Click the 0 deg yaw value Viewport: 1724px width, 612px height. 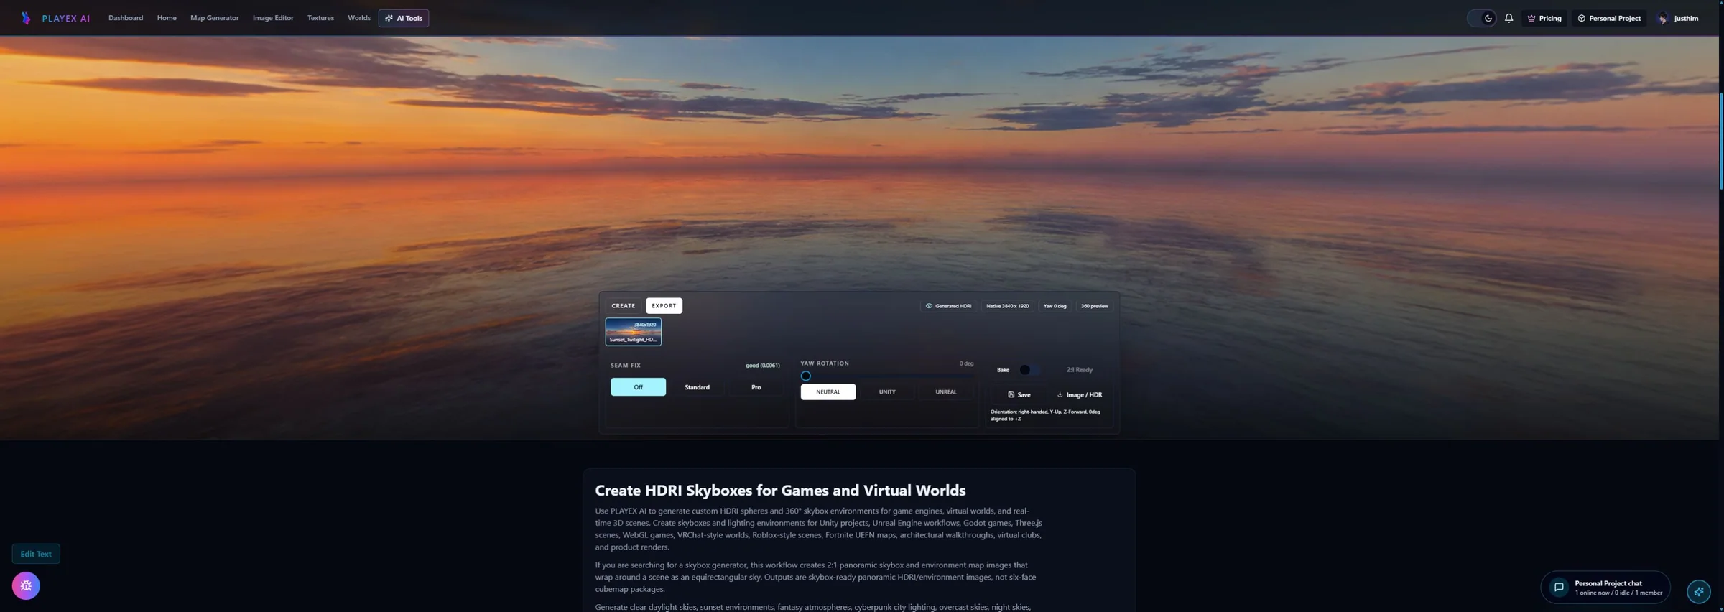(966, 363)
